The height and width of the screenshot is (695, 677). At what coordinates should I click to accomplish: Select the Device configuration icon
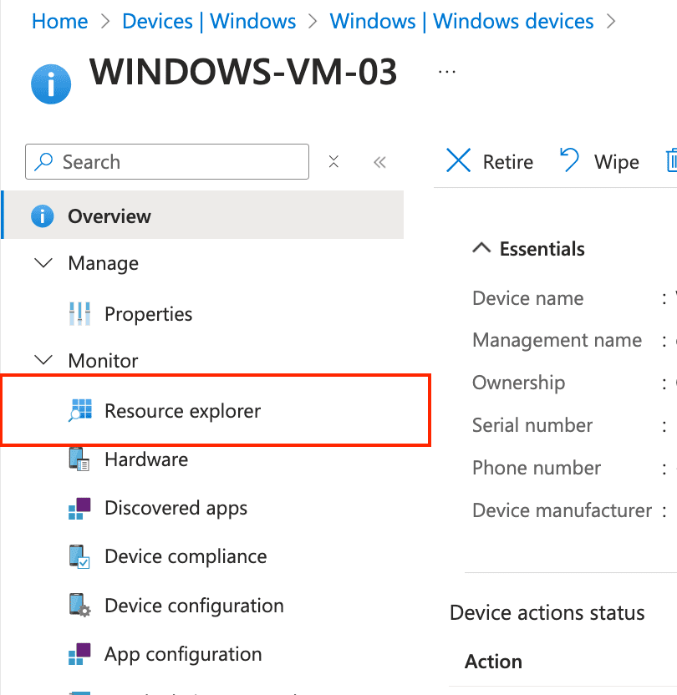pos(80,605)
